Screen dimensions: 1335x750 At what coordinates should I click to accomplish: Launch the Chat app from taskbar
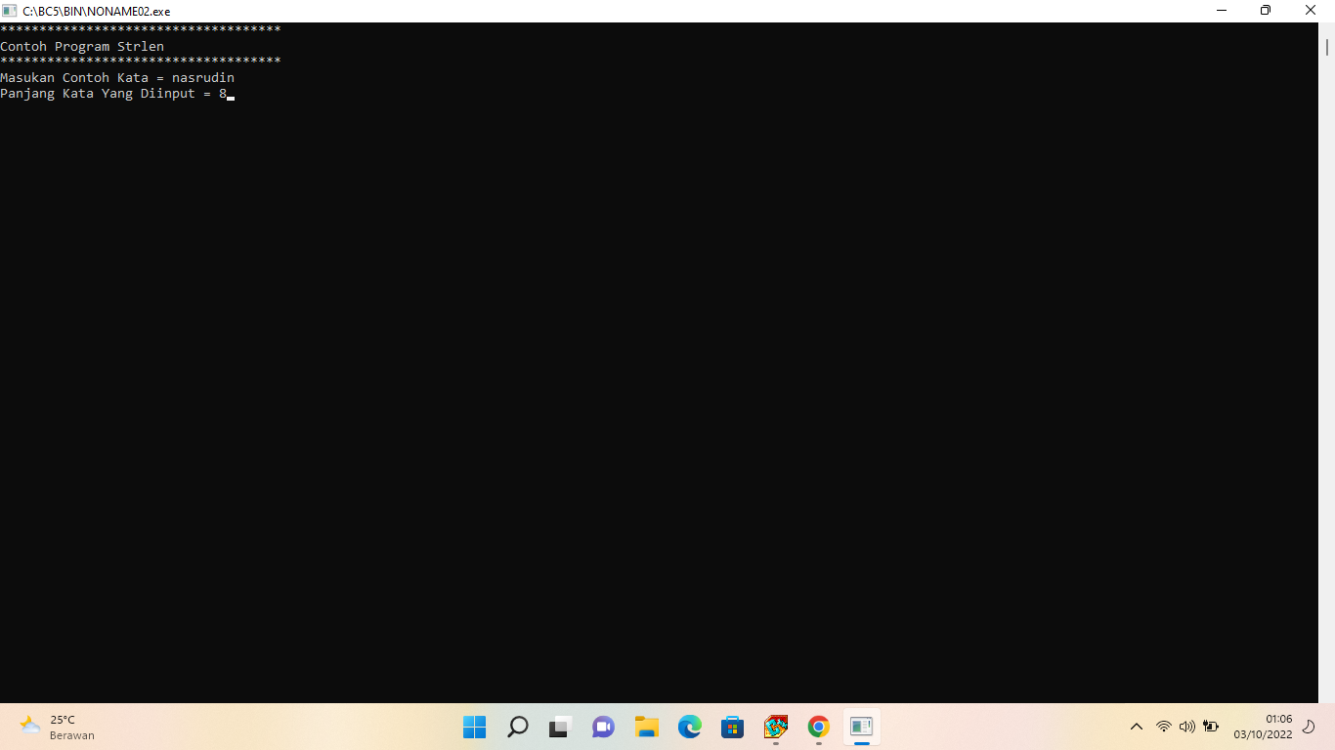[x=604, y=727]
